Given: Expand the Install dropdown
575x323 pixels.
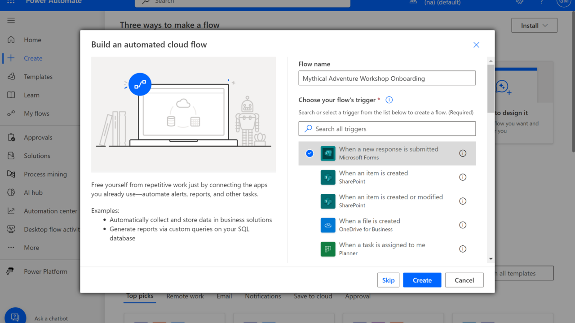Looking at the screenshot, I should [x=534, y=26].
